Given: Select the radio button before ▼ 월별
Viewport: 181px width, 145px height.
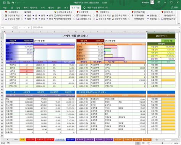Looking at the screenshot, I should coord(22,19).
